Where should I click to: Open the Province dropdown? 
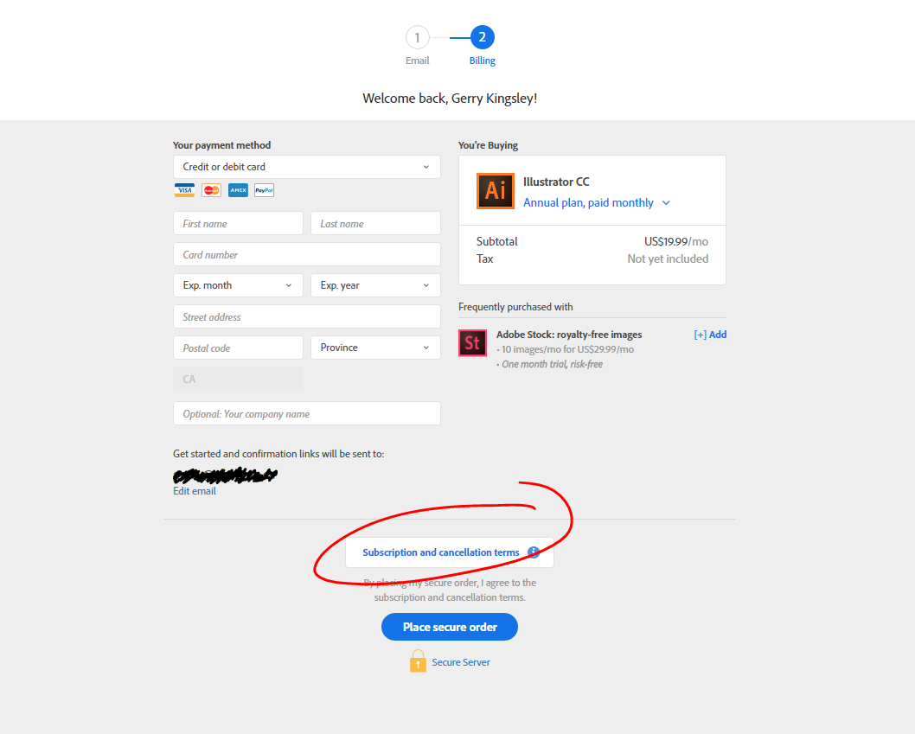click(375, 347)
